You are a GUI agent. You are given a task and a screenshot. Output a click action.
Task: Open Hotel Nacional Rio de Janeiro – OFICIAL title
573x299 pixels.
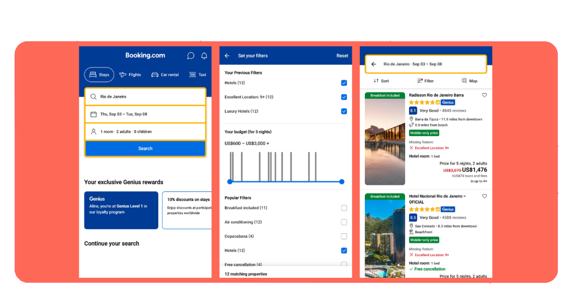[x=438, y=199]
